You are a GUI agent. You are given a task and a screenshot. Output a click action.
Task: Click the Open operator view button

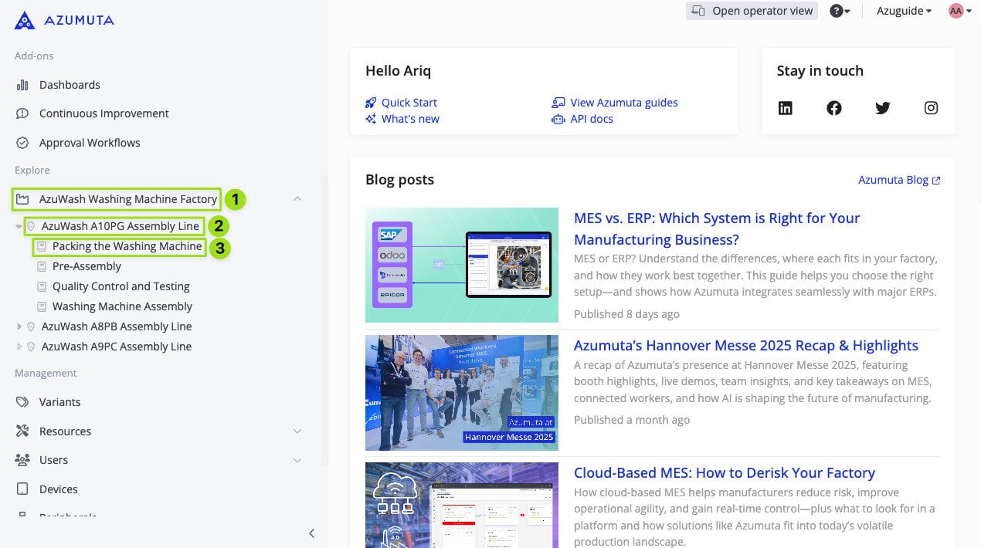point(752,11)
